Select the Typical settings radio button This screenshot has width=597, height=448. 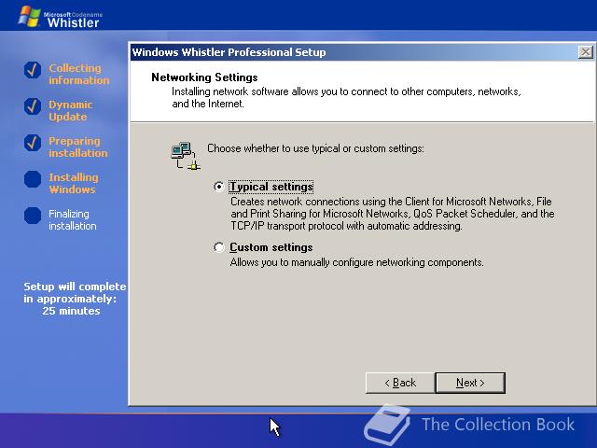(x=219, y=187)
